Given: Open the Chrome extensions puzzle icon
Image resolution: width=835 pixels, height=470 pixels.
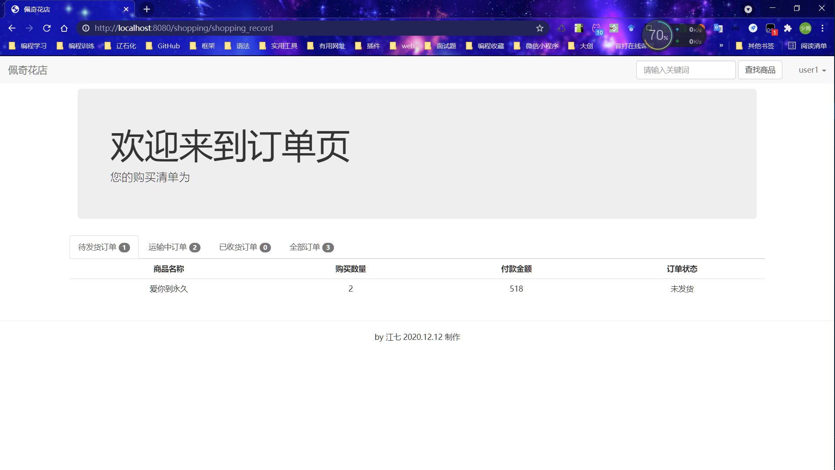Looking at the screenshot, I should click(x=788, y=28).
